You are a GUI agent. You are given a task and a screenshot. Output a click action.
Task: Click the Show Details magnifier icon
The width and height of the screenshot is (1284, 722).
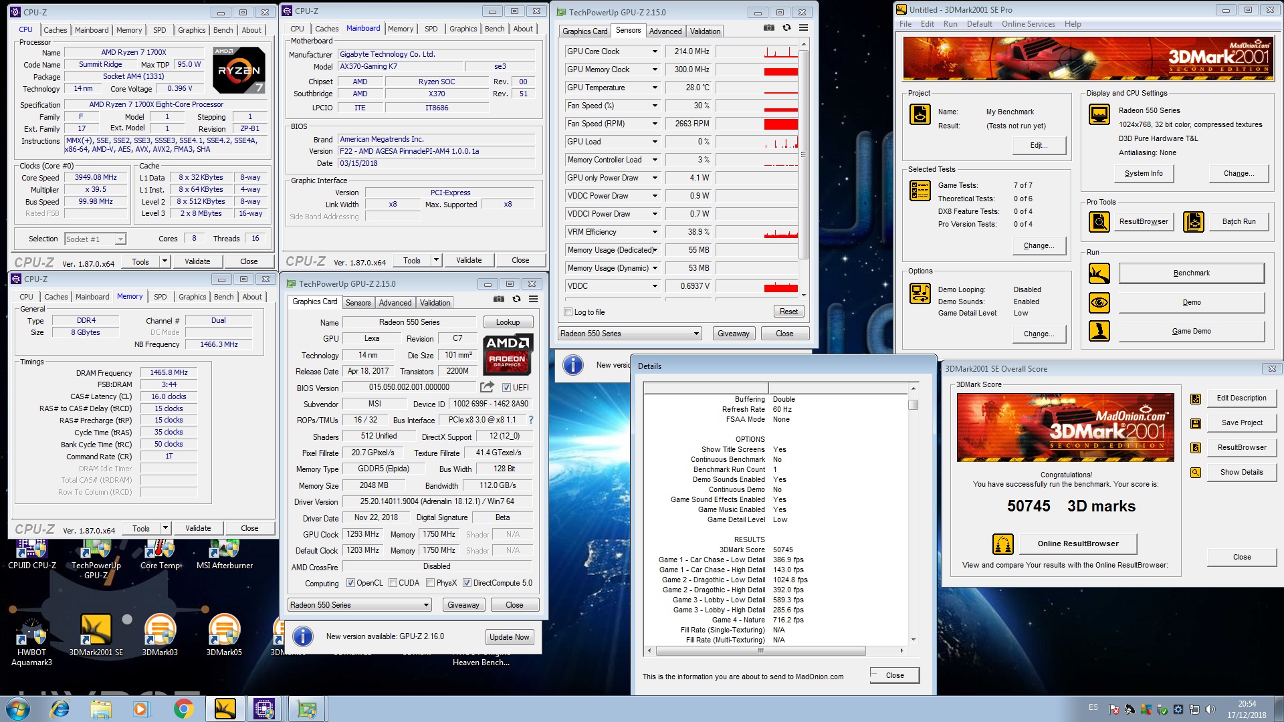pos(1196,473)
